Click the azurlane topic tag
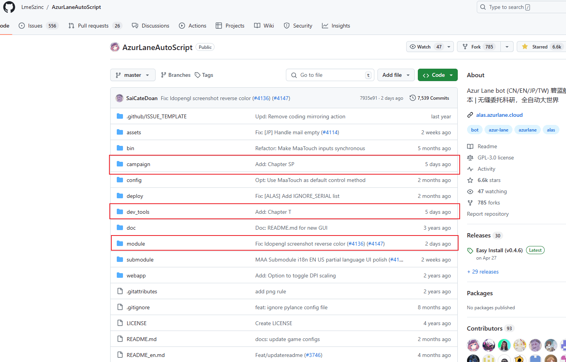The width and height of the screenshot is (566, 362). click(x=528, y=130)
